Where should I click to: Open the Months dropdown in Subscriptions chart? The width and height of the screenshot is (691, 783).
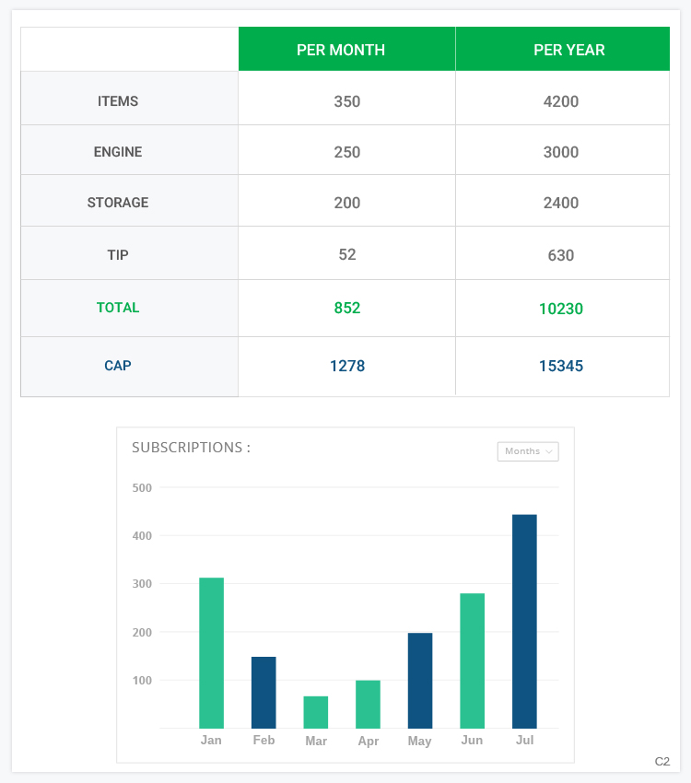point(528,451)
